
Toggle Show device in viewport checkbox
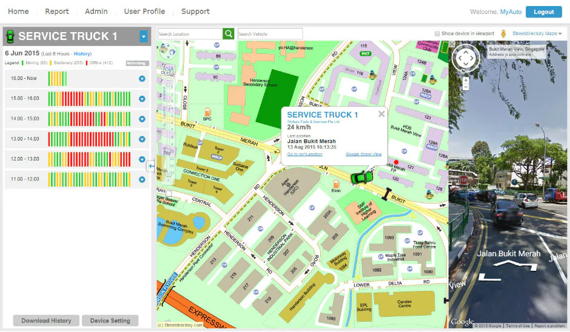click(437, 33)
